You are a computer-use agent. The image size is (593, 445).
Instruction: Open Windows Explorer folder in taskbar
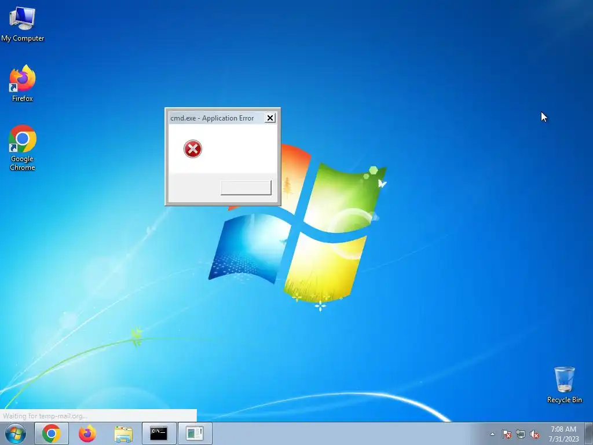123,433
